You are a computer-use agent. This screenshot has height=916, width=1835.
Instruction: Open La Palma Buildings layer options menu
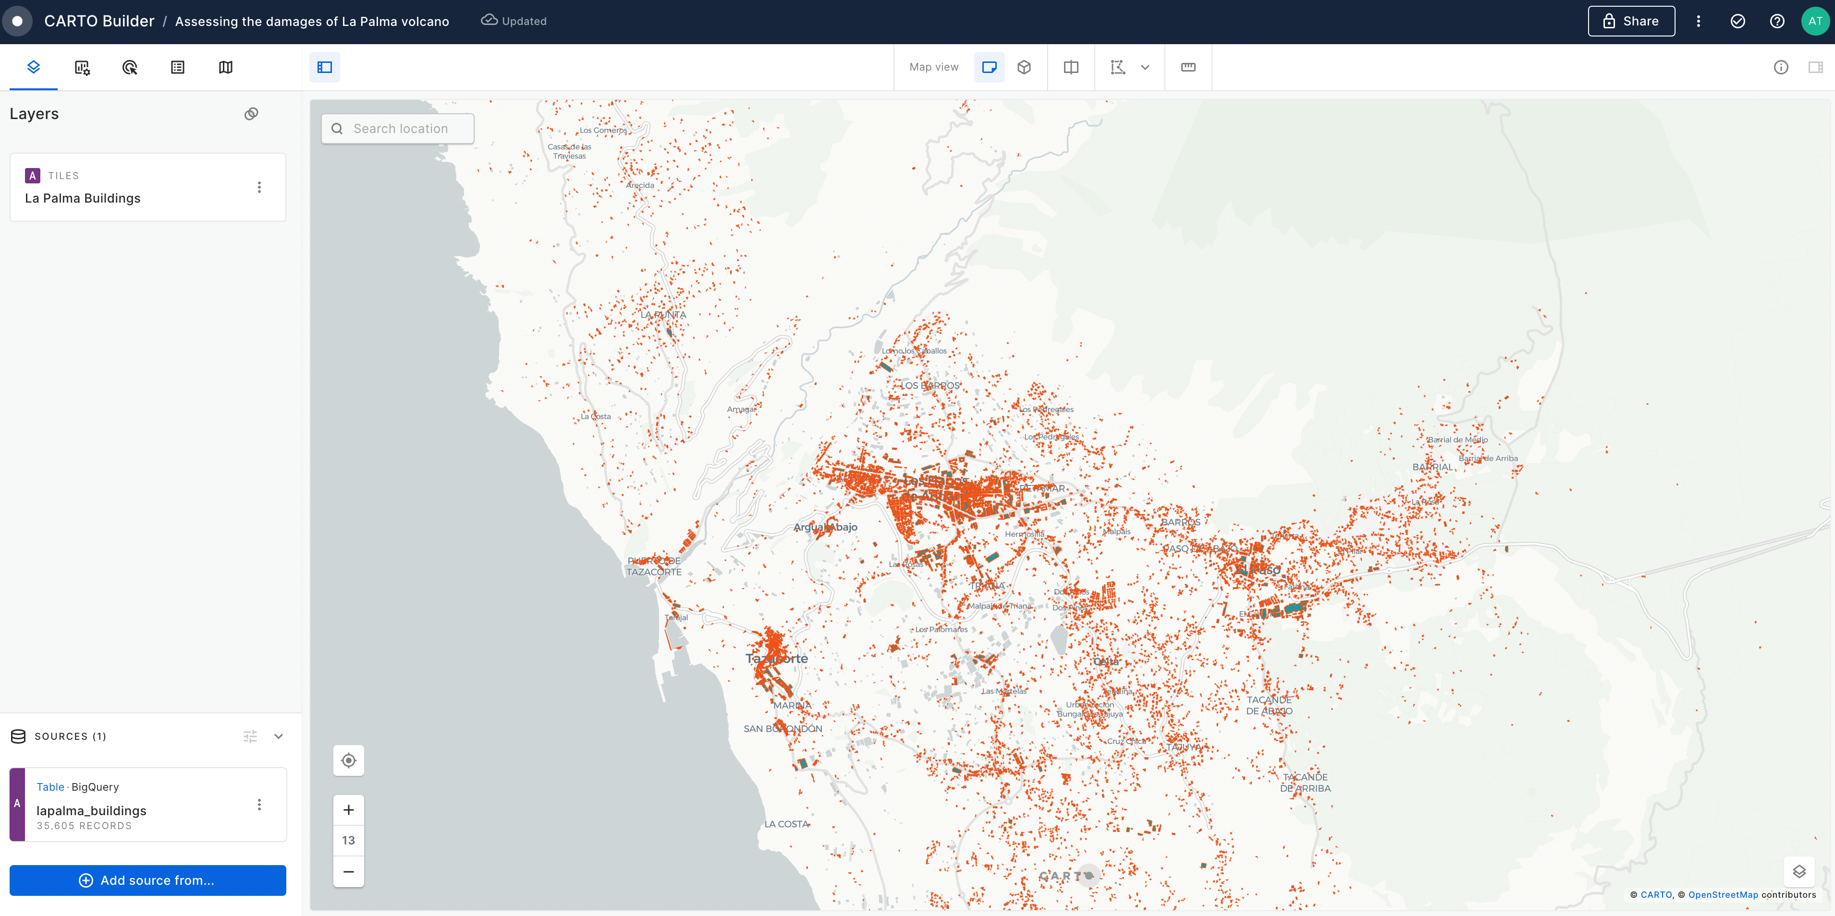259,187
